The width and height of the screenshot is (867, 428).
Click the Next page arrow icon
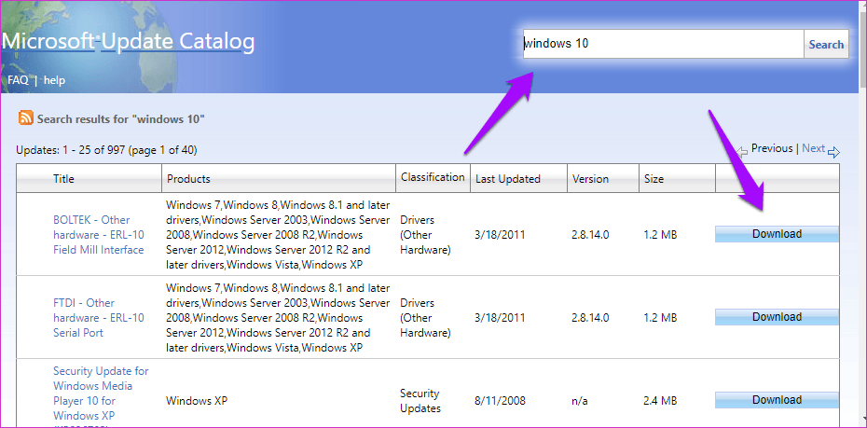[x=833, y=152]
